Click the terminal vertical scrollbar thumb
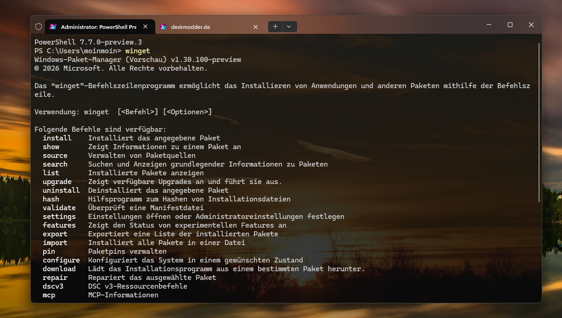The width and height of the screenshot is (562, 318). pyautogui.click(x=539, y=122)
